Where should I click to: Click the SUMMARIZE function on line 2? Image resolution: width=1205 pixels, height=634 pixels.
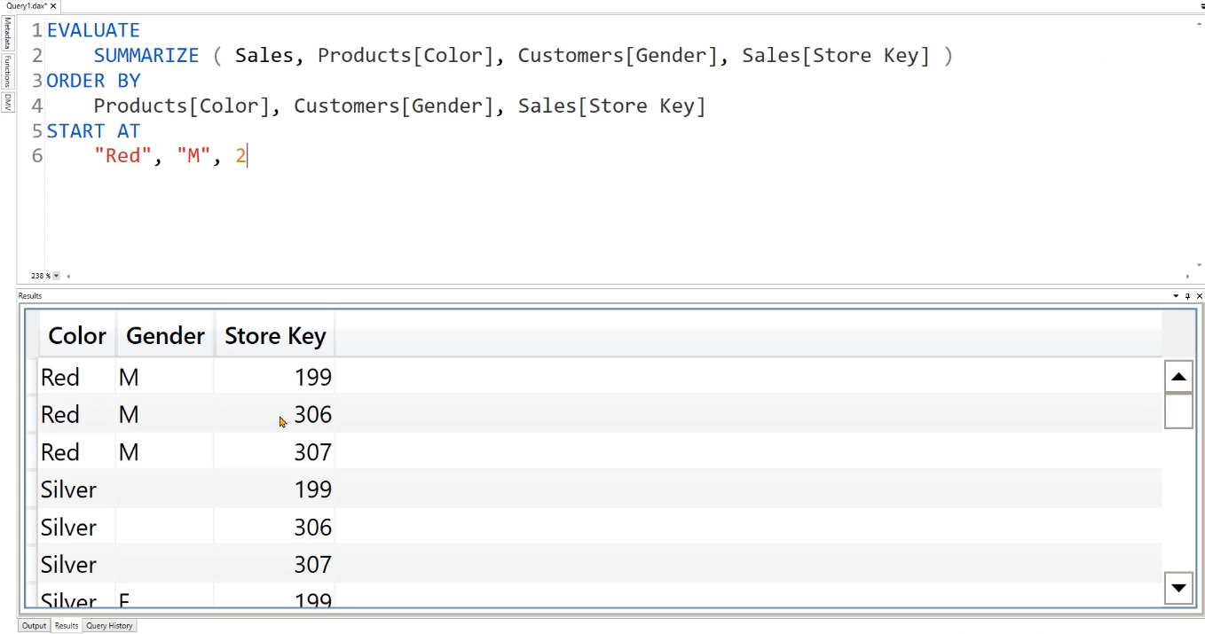[x=146, y=55]
